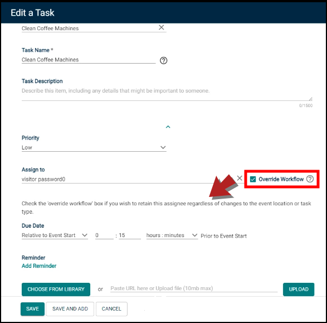Focus the Paste URL here field

coord(194,288)
